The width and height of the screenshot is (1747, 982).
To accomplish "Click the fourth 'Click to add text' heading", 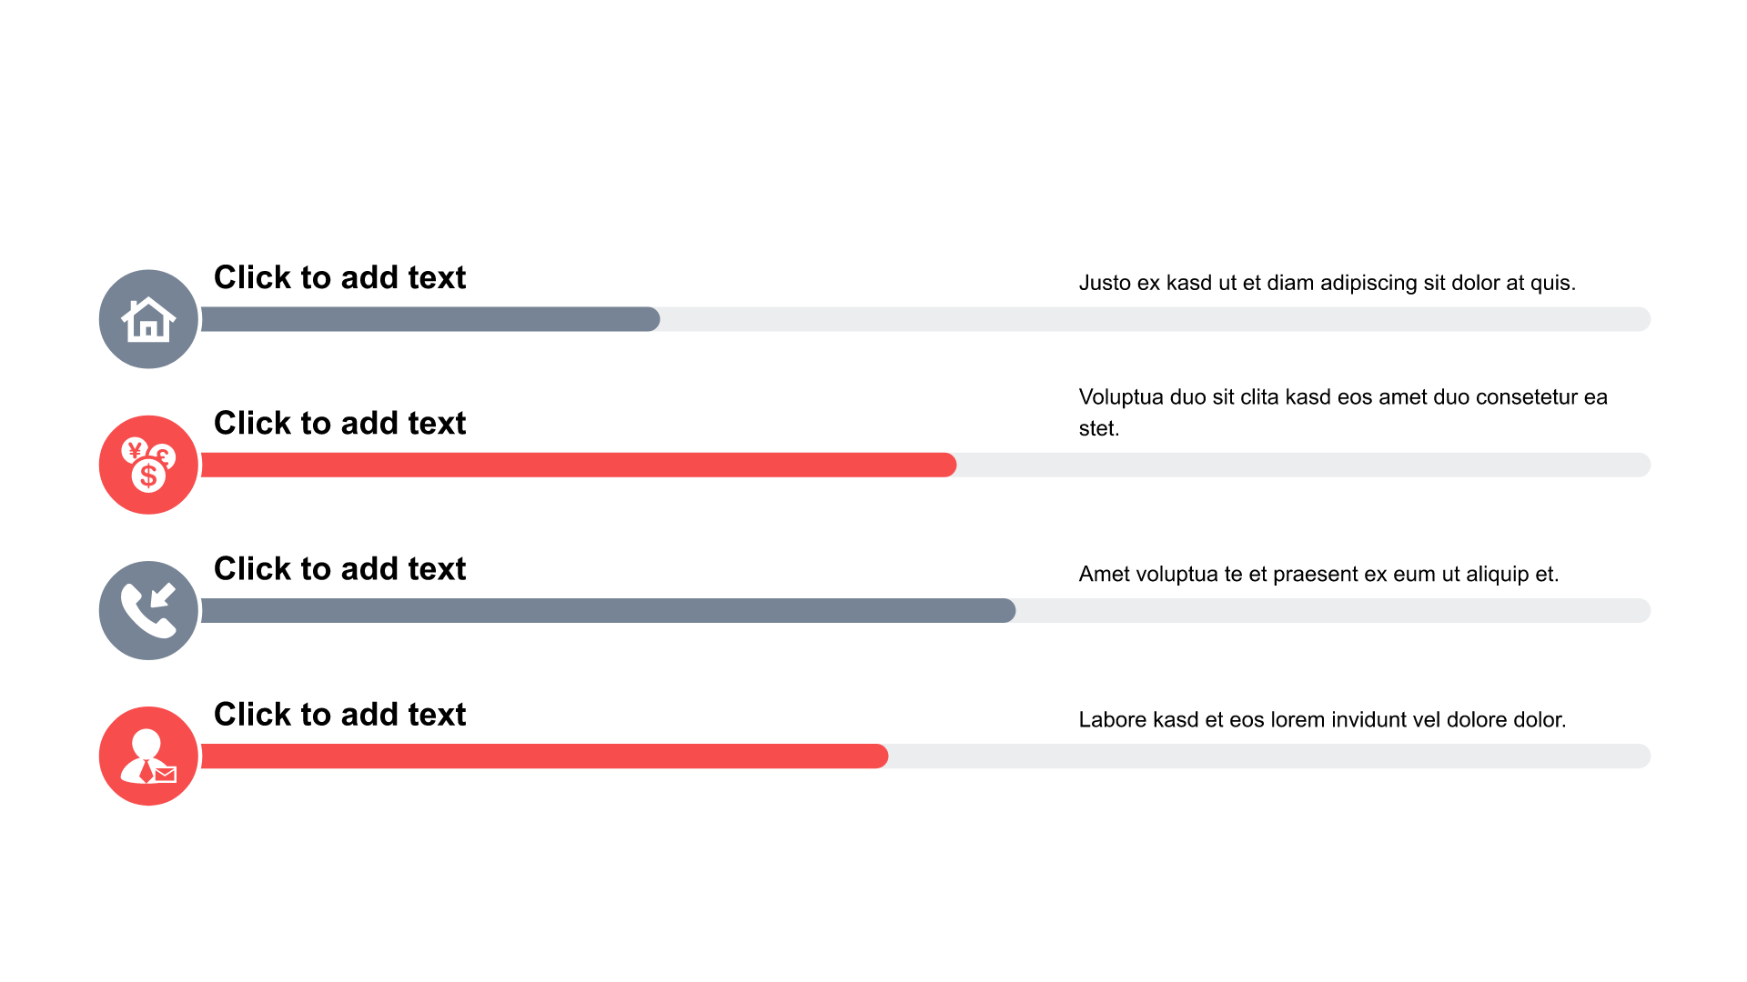I will 339,714.
